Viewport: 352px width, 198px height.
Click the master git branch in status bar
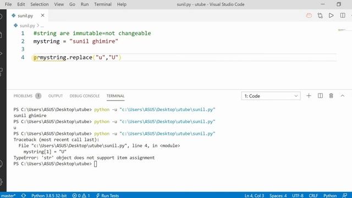pyautogui.click(x=8, y=196)
